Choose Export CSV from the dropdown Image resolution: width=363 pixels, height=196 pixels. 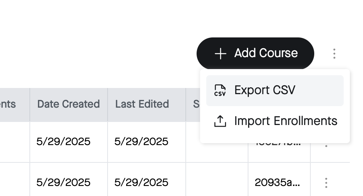tap(275, 90)
